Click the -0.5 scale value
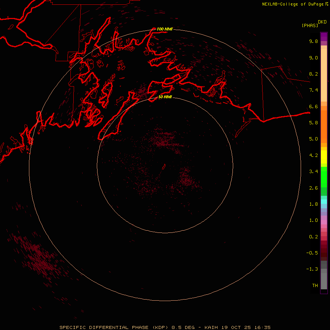This screenshot has width=330, height=330. coord(312,253)
